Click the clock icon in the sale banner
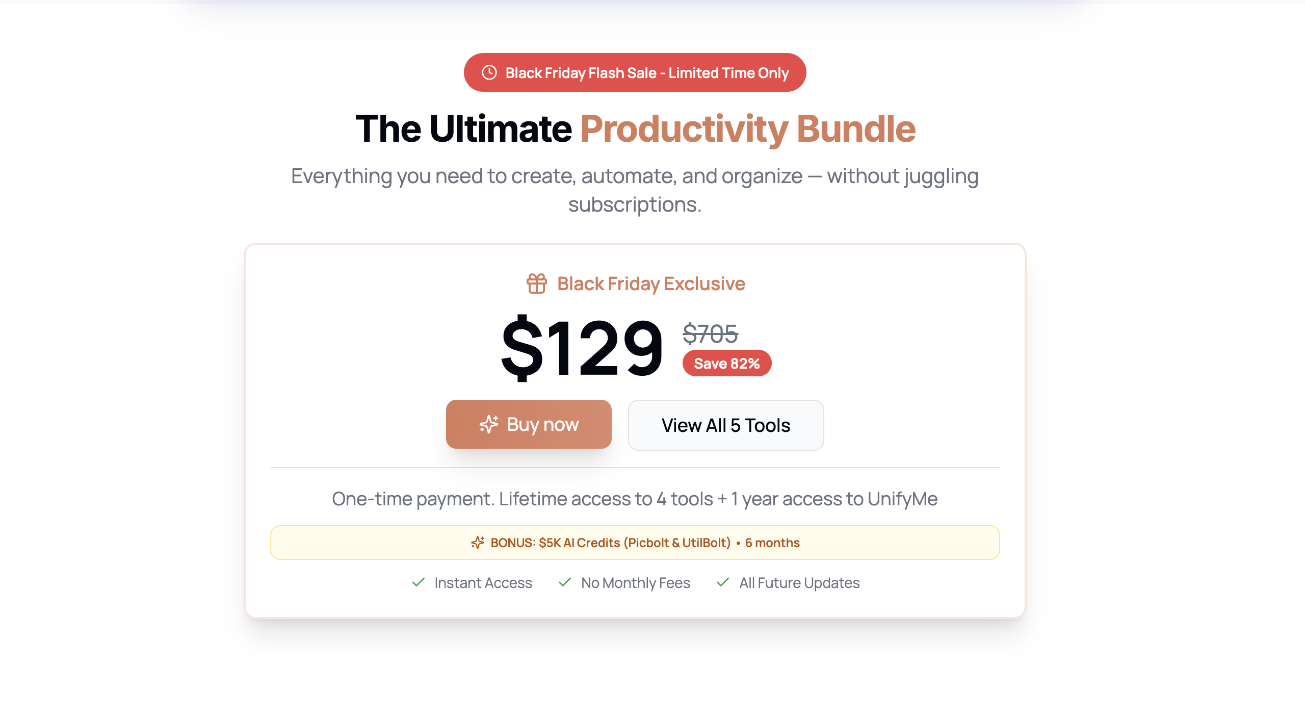 489,72
